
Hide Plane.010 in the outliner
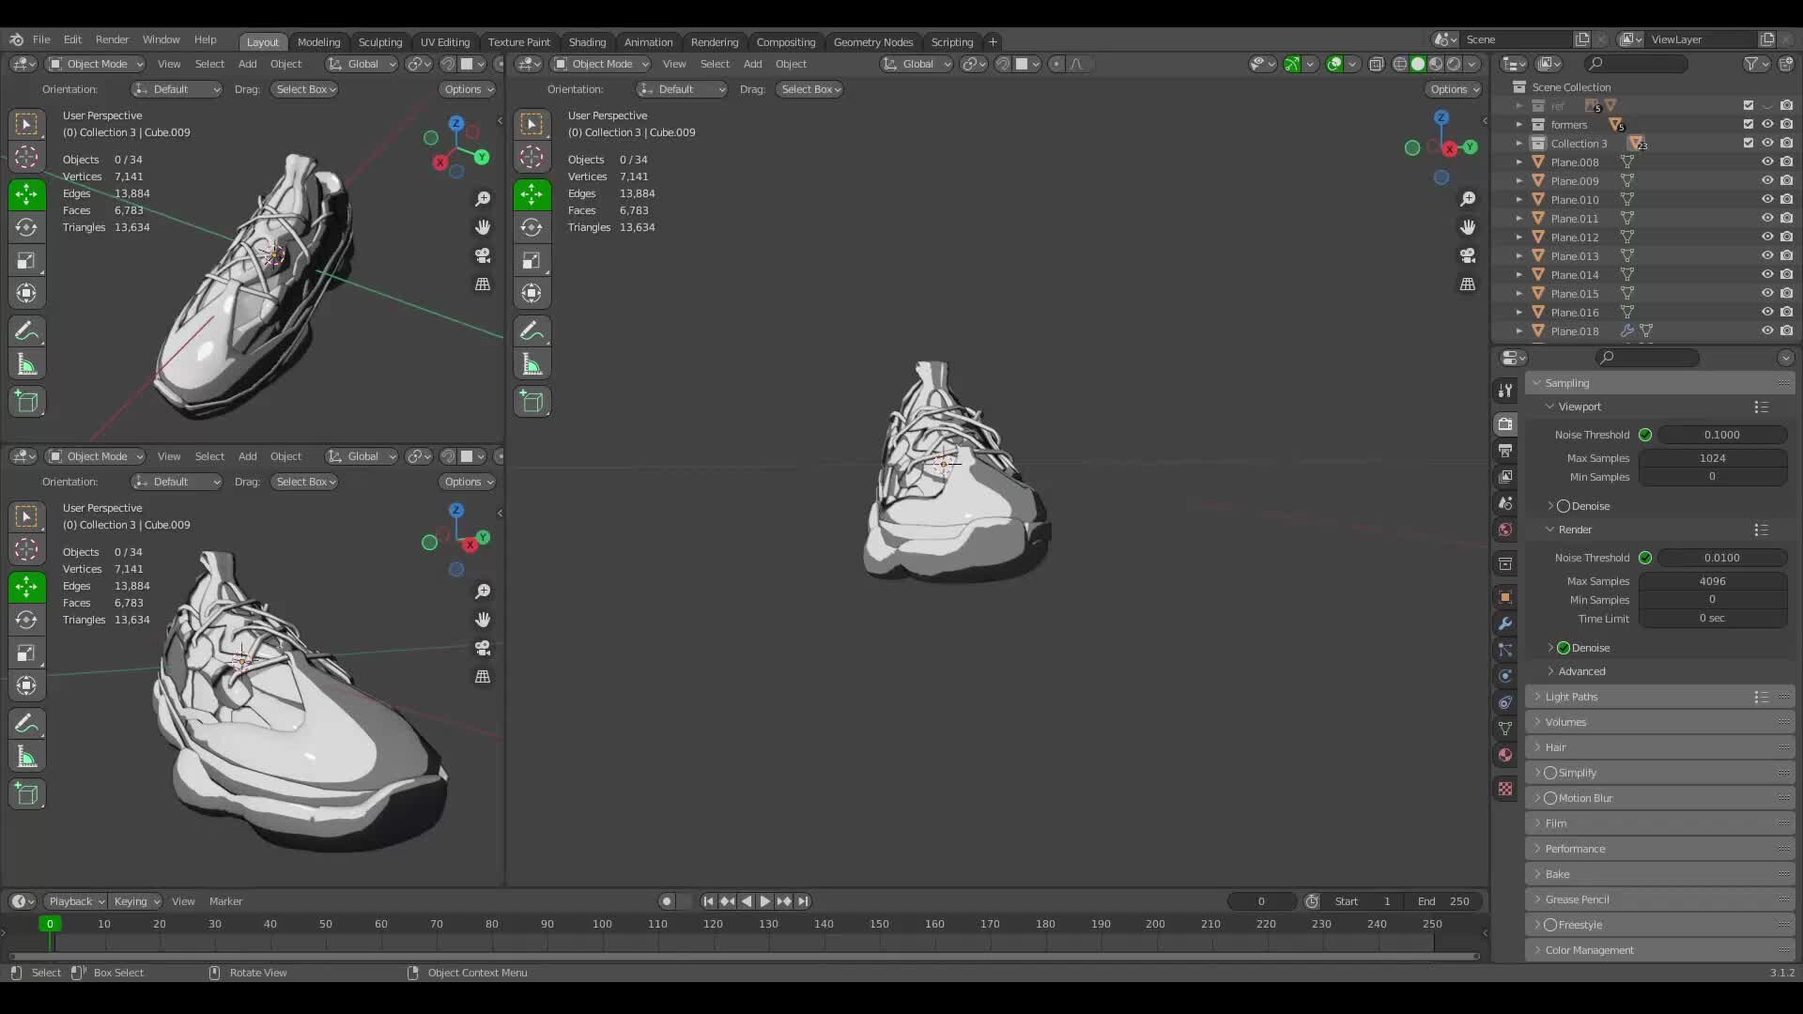click(1768, 199)
